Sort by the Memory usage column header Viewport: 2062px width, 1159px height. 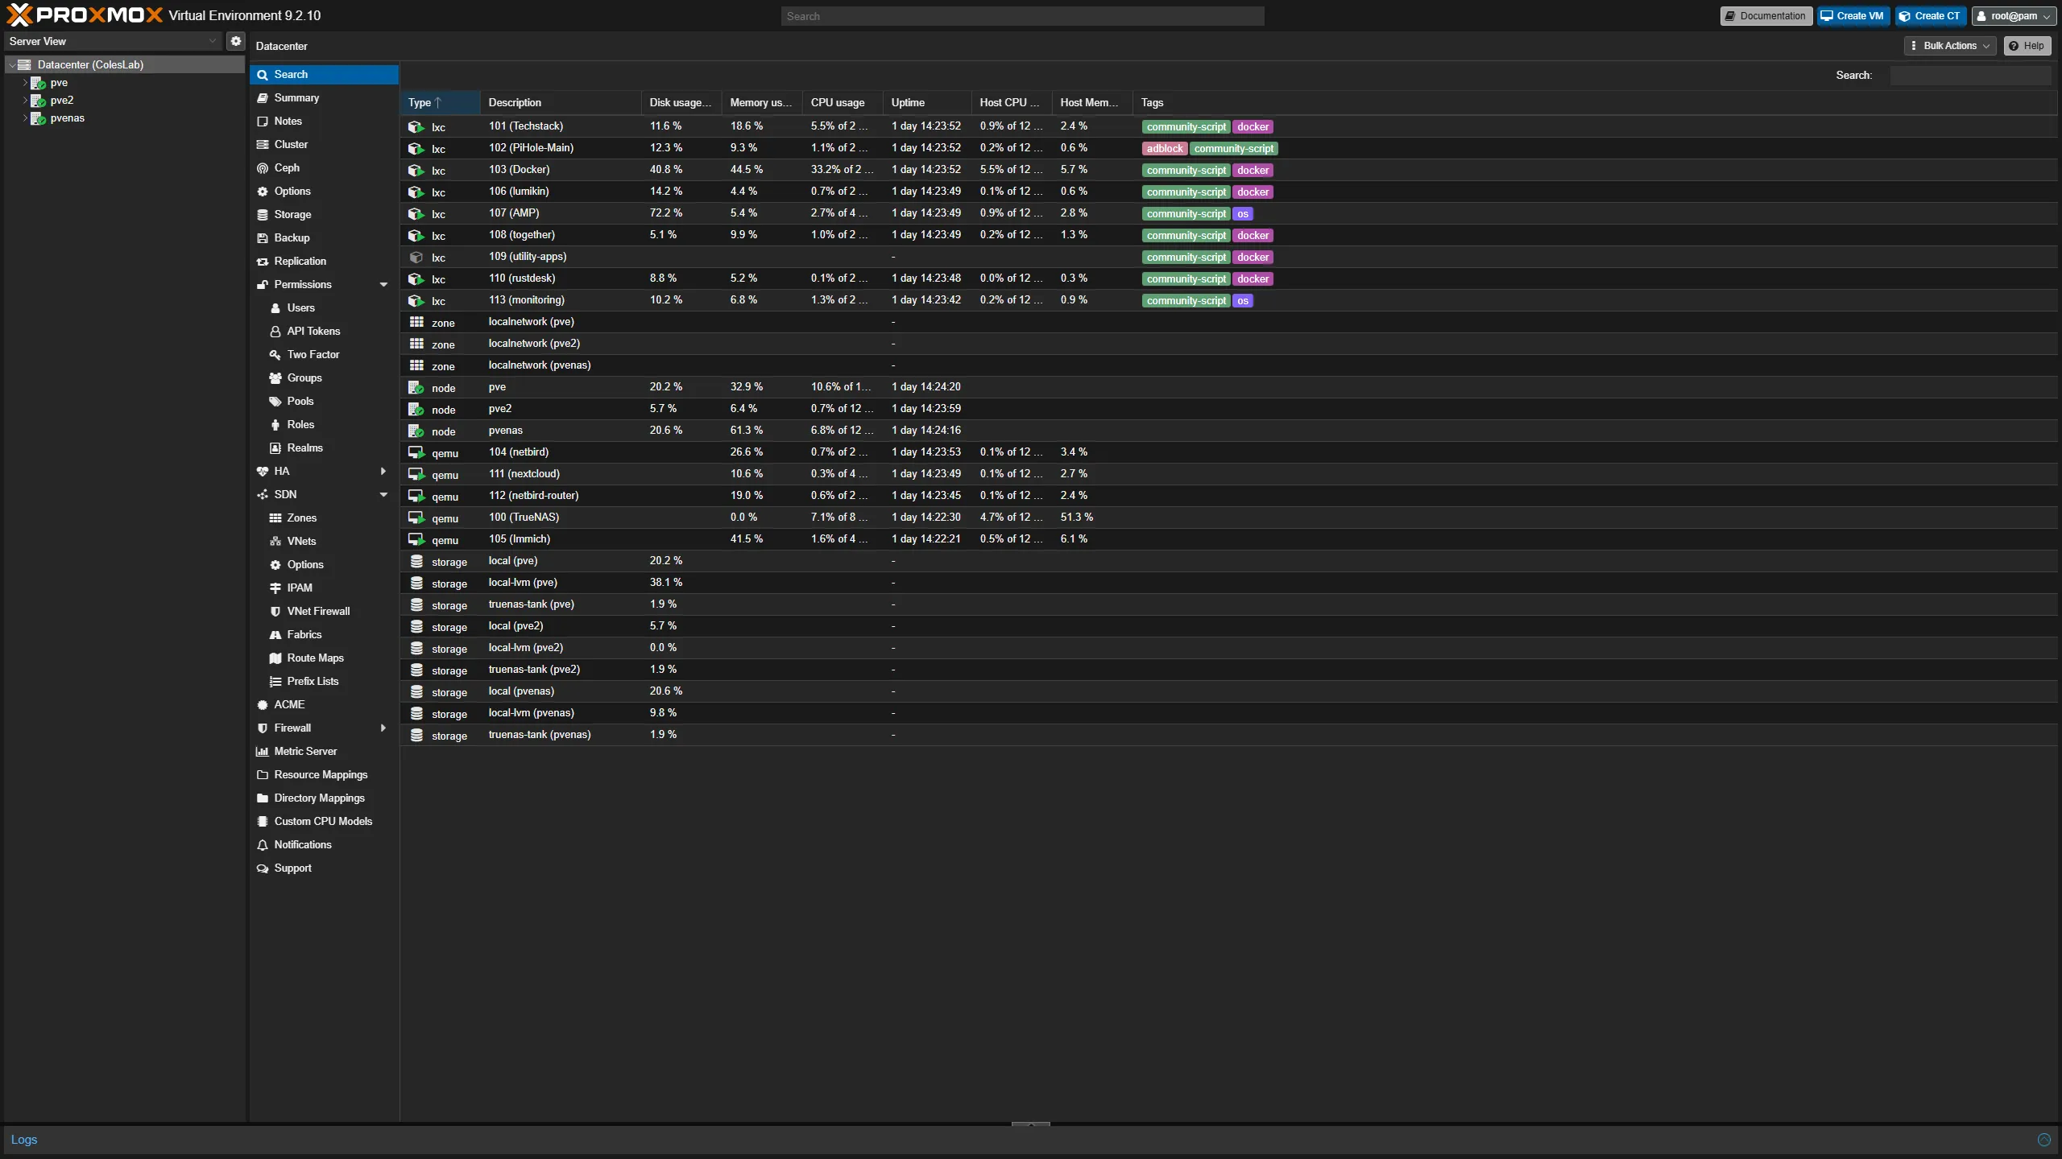pyautogui.click(x=761, y=103)
